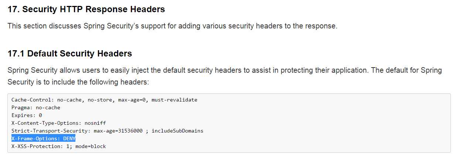The image size is (456, 158).
Task: Click the highlighted X-Frame-Options: DENY line
Action: [43, 138]
